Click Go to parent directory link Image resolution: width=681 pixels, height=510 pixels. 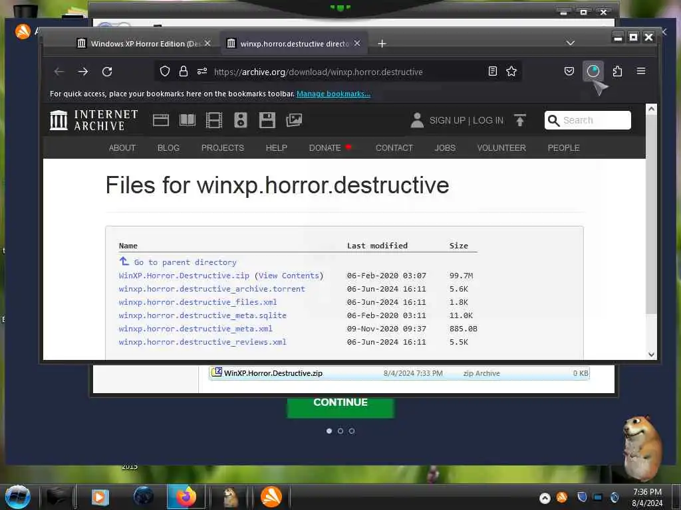(186, 262)
